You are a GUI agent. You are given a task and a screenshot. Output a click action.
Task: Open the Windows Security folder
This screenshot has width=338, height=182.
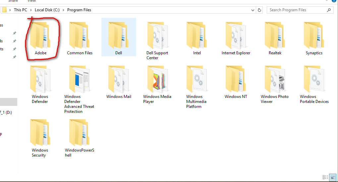pyautogui.click(x=40, y=133)
